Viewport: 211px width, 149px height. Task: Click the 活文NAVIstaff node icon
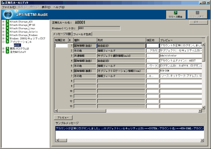click(7, 52)
